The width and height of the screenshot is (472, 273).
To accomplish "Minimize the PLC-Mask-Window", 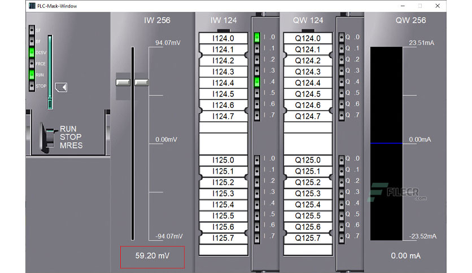I will [403, 6].
